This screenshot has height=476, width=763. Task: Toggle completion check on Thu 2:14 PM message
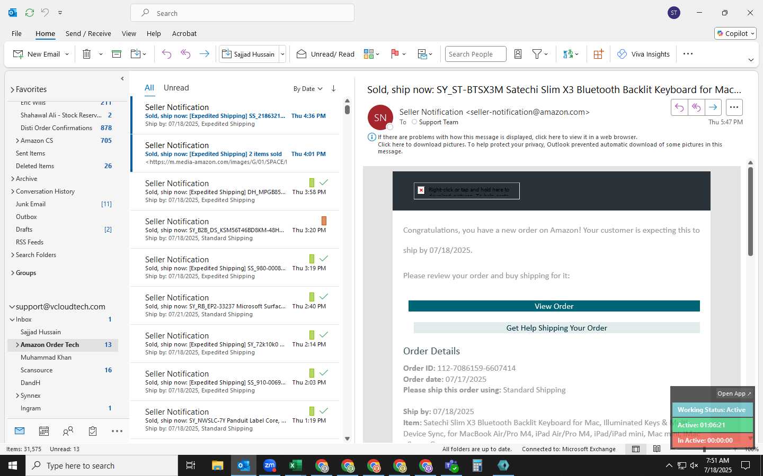pyautogui.click(x=324, y=335)
